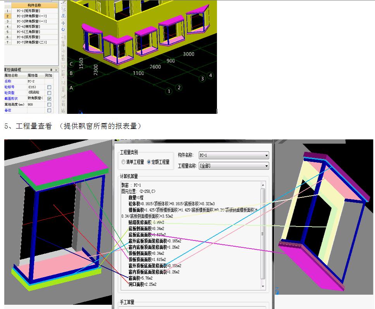Click the 构件名称 column header
The width and height of the screenshot is (375, 309).
(x=34, y=5)
